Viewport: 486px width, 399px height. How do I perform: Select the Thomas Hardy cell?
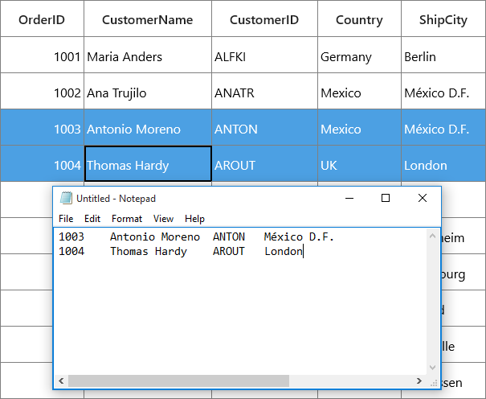click(x=148, y=163)
